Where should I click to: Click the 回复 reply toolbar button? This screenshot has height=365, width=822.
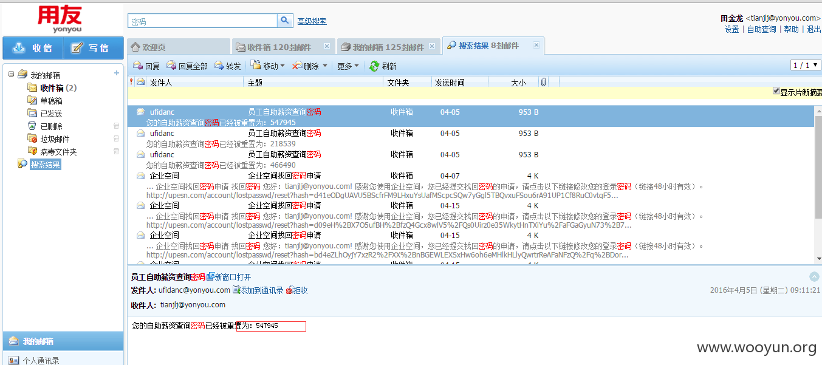tap(146, 66)
